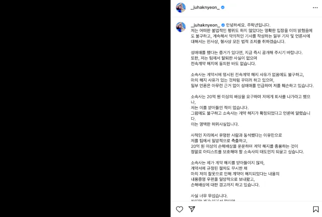Click the profile avatar beside the caption
Image resolution: width=322 pixels, height=217 pixels.
pos(181,27)
